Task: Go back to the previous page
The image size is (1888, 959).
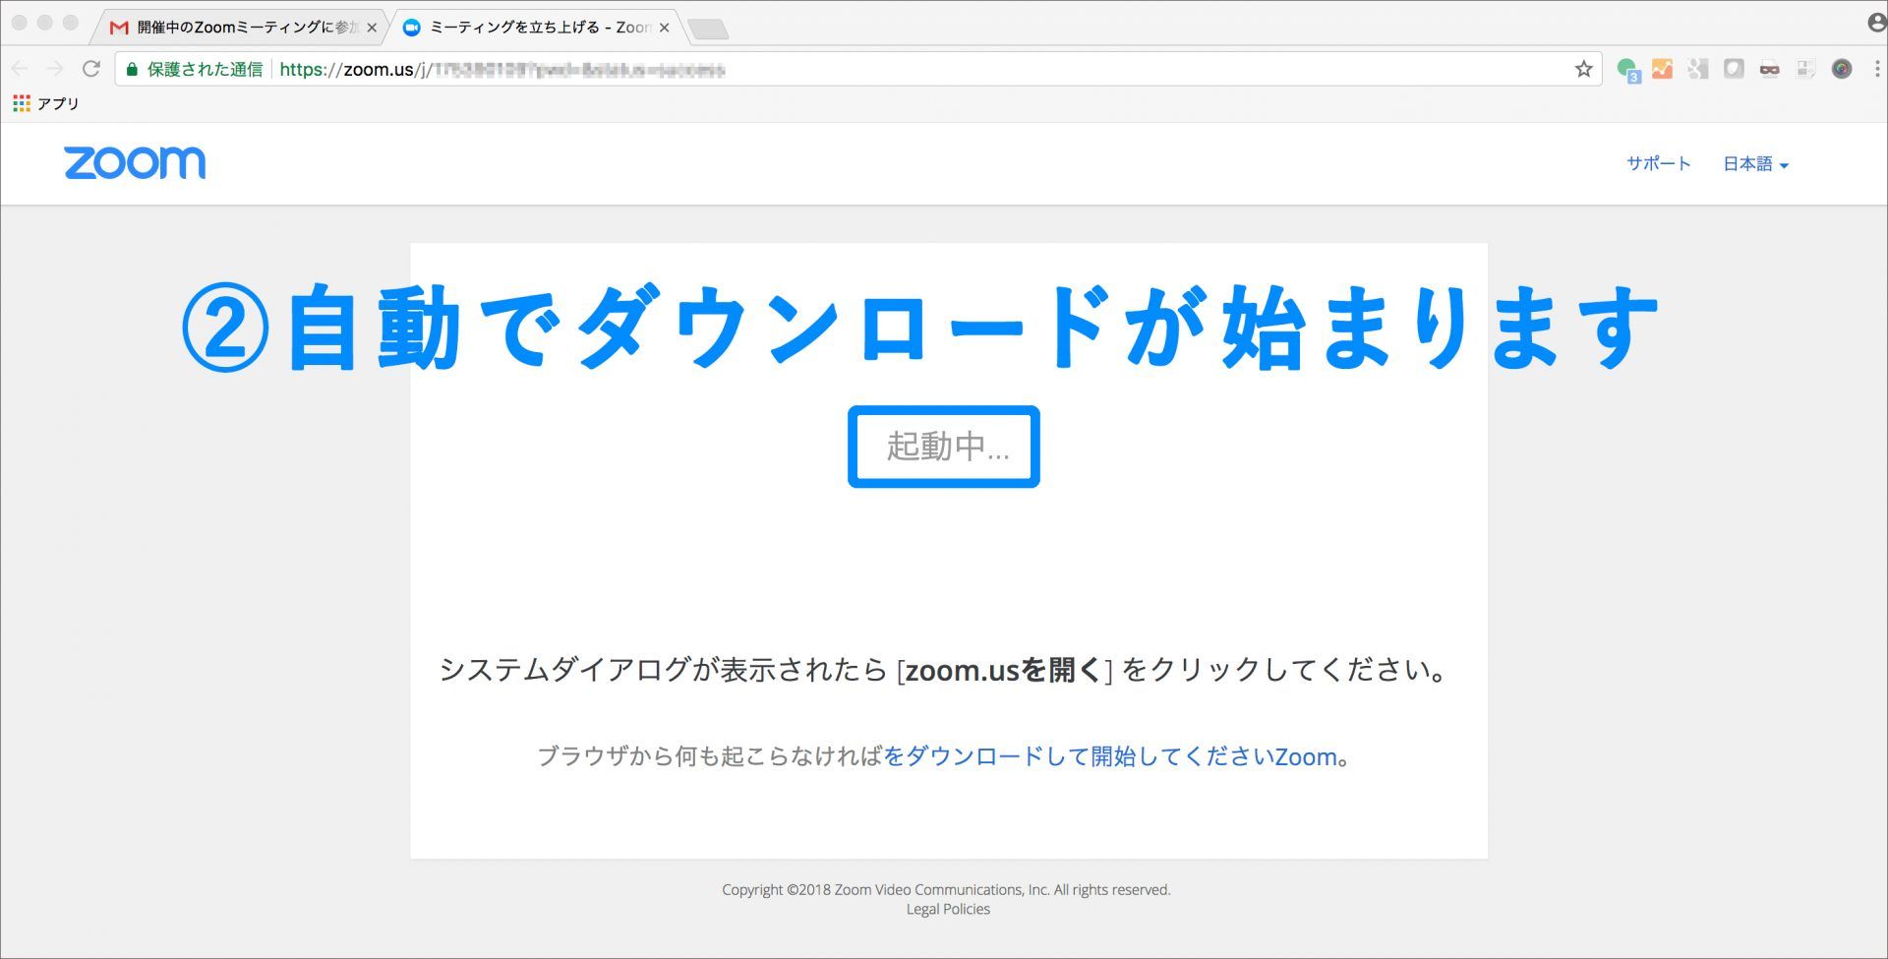Action: pos(20,69)
